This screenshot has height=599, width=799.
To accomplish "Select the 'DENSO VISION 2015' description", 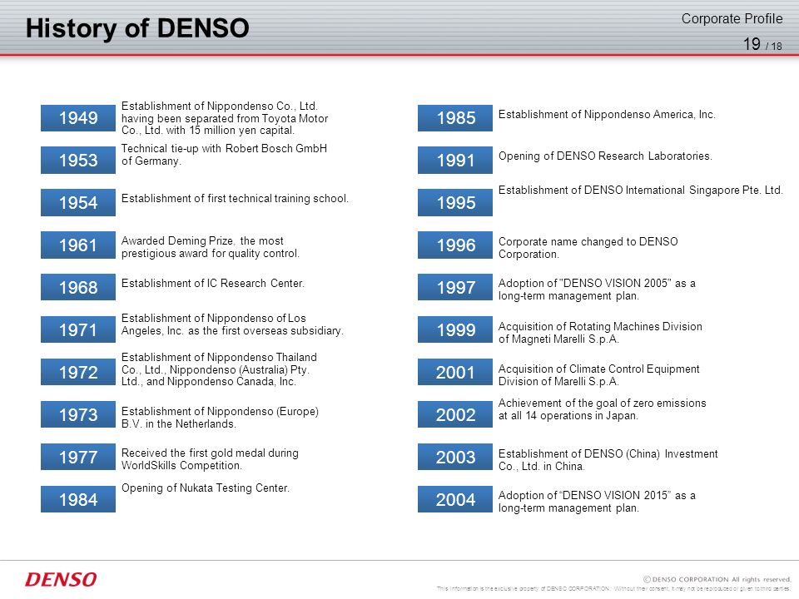I will 597,502.
